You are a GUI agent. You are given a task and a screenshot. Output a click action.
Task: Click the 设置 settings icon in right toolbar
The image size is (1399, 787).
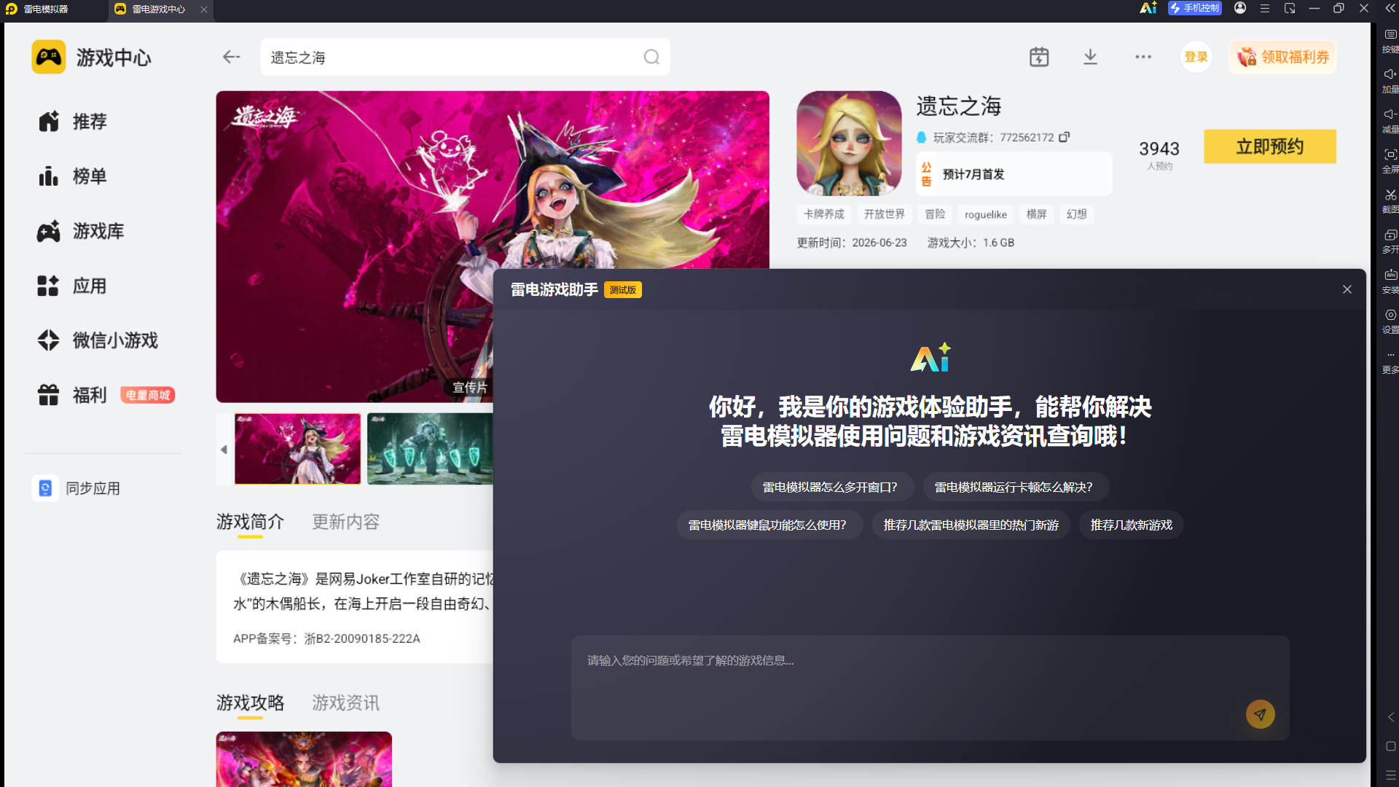point(1390,315)
